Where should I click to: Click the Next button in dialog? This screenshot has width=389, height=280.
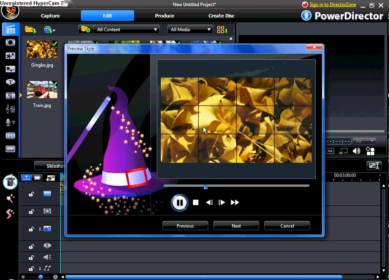point(236,226)
